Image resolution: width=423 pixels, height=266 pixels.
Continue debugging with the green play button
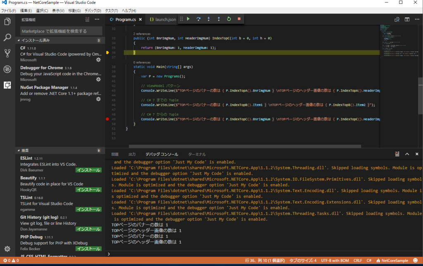[188, 19]
